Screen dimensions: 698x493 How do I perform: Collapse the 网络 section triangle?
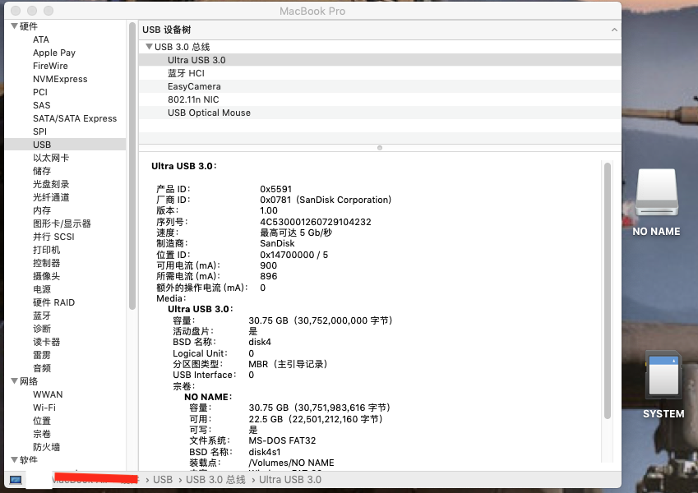pyautogui.click(x=14, y=381)
